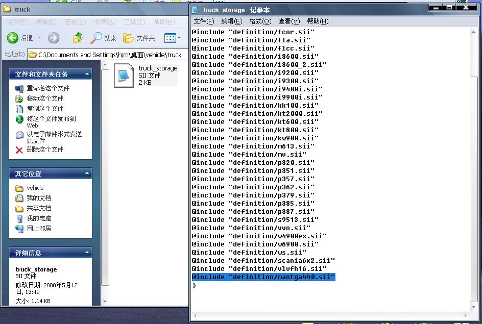Viewport: 482px width, 324px height.
Task: Open the Search (搜索) magnifier toolbar button
Action: click(x=96, y=38)
